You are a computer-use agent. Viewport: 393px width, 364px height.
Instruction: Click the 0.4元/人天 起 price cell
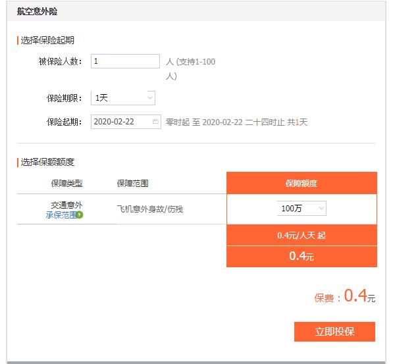pos(301,236)
